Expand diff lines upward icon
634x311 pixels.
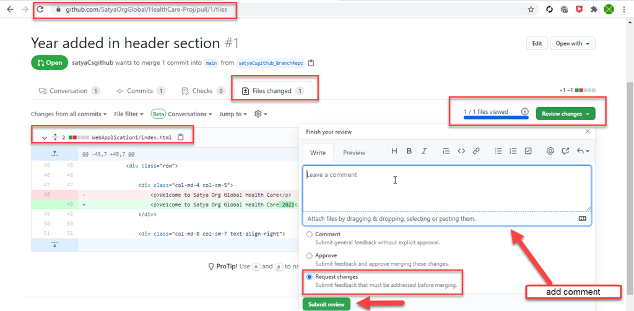pos(54,154)
